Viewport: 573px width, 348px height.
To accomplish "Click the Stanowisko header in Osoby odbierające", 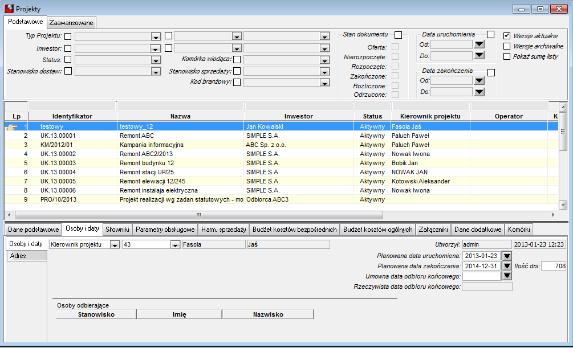I will [x=96, y=314].
